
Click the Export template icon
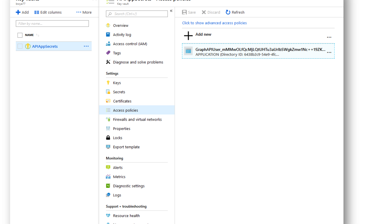(x=108, y=147)
